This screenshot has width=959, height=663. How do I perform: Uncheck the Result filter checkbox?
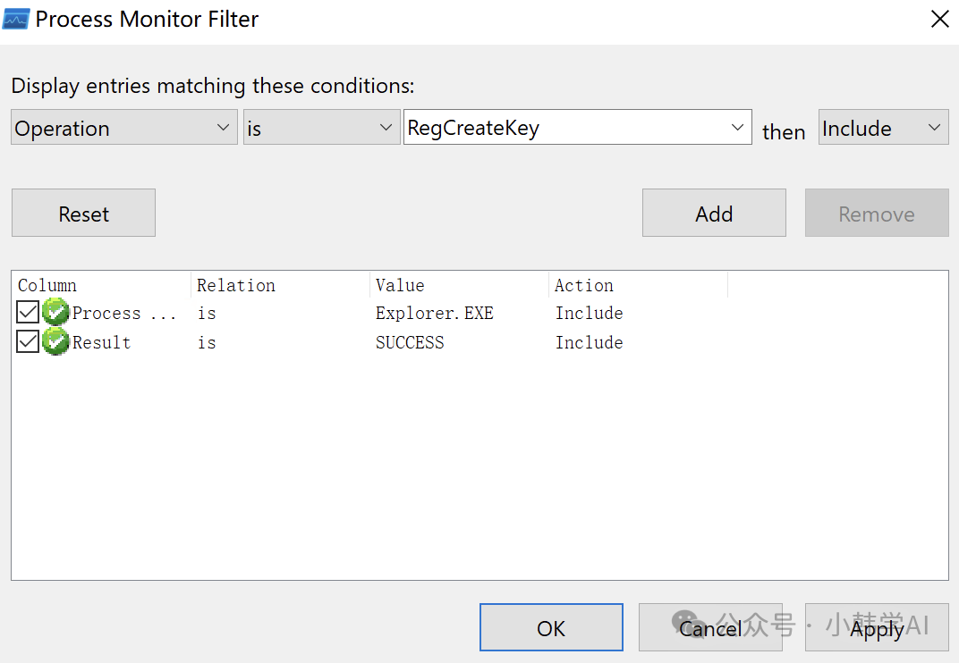(28, 342)
